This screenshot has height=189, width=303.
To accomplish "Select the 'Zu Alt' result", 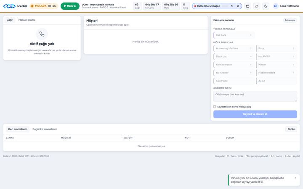I will pos(276,81).
